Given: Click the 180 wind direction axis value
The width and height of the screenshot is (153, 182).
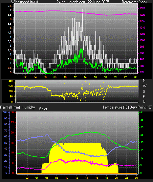Looking at the screenshot, I should tap(11, 91).
